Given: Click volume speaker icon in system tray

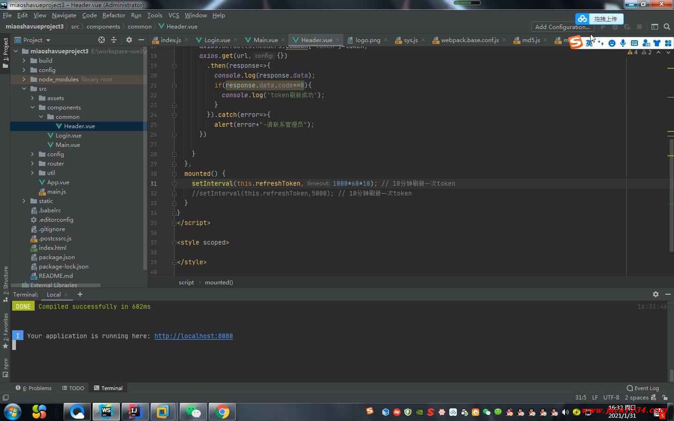Looking at the screenshot, I should tap(565, 412).
